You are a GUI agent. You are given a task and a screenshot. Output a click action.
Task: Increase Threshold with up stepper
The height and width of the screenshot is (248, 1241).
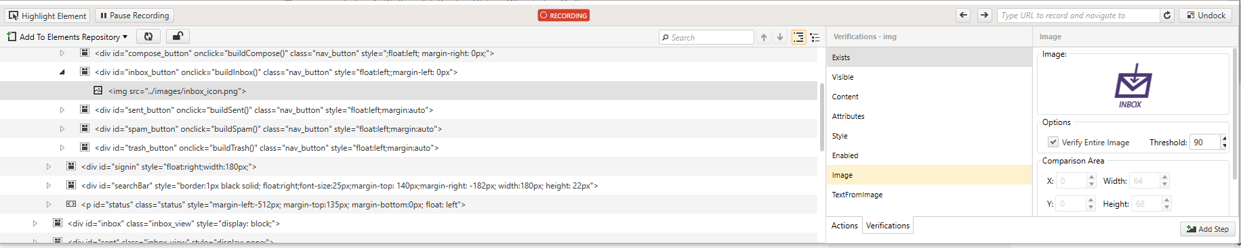tap(1224, 139)
